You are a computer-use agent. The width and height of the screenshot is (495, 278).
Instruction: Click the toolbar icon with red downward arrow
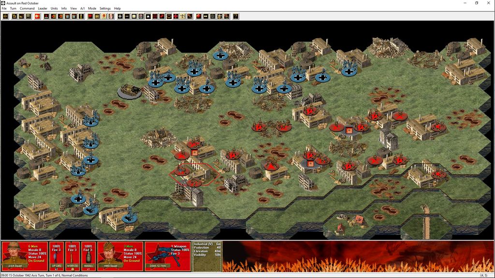coord(104,16)
